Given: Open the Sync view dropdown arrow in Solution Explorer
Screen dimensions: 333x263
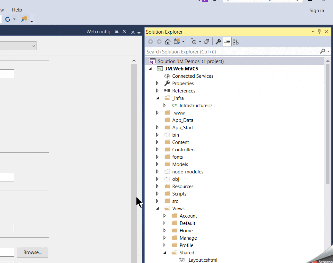Looking at the screenshot, I should (183, 42).
